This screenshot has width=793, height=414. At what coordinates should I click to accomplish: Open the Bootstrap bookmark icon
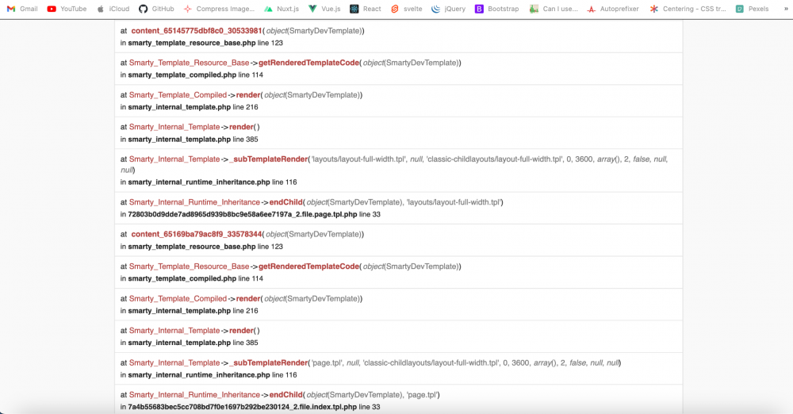(479, 9)
